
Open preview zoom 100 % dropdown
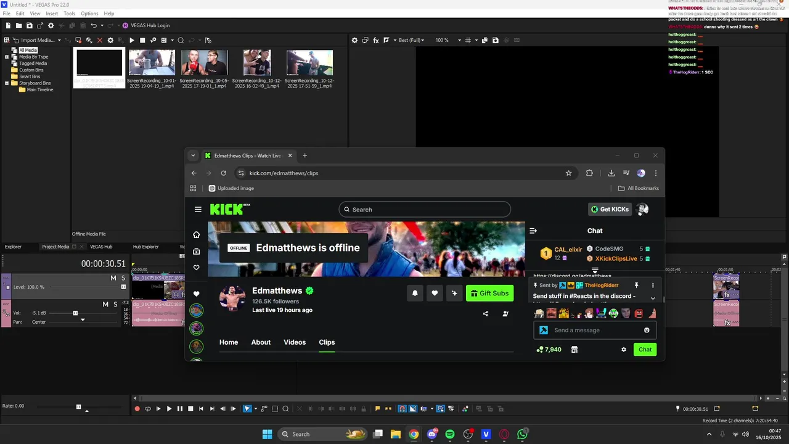(459, 40)
